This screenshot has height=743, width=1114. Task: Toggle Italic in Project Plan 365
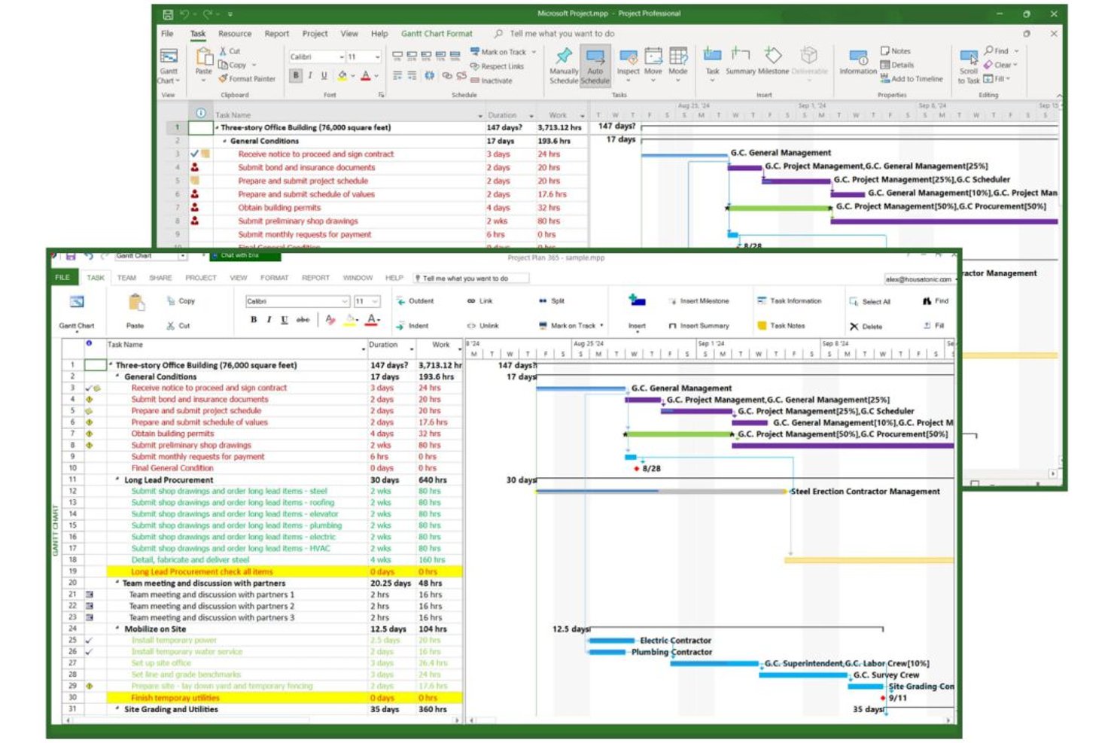[x=269, y=320]
